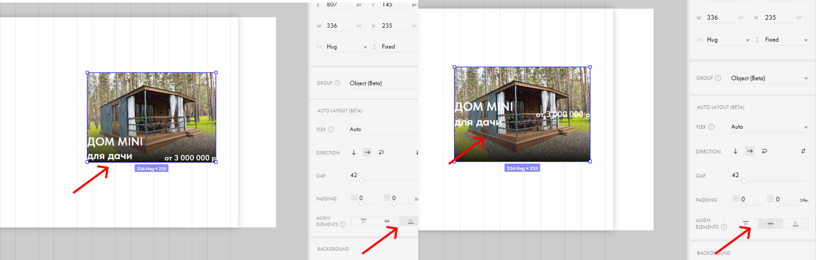Open Group help icon in right screenshot panel
This screenshot has height=260, width=816.
(718, 78)
